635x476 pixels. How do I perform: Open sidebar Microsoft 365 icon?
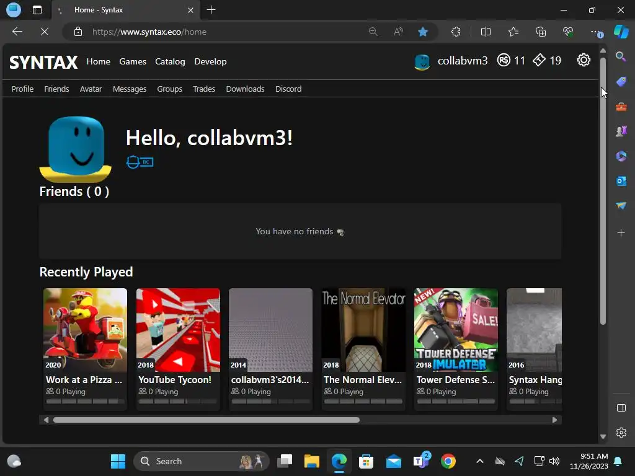coord(621,156)
